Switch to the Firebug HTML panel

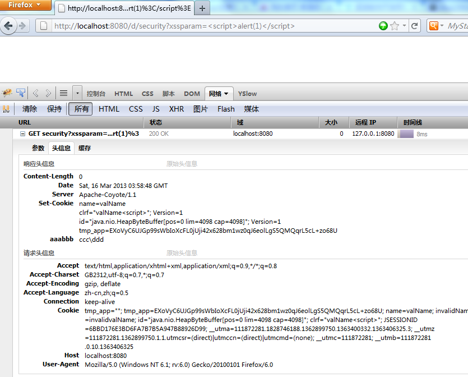[123, 94]
